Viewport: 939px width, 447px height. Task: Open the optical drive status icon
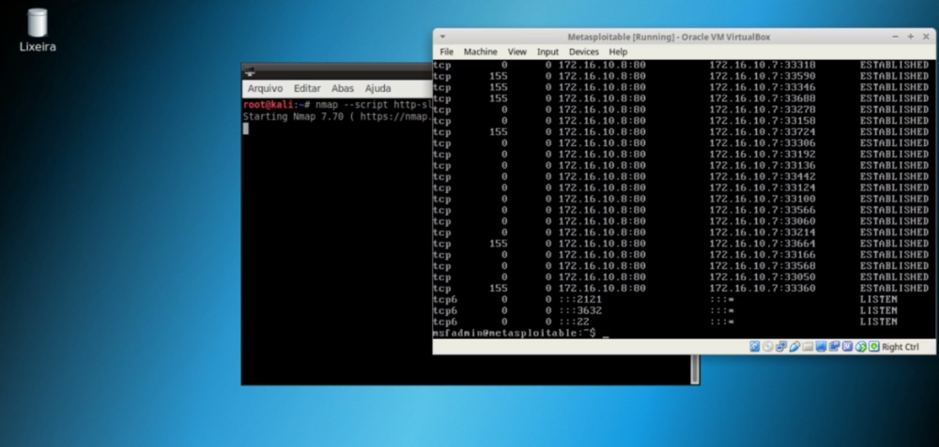click(768, 347)
